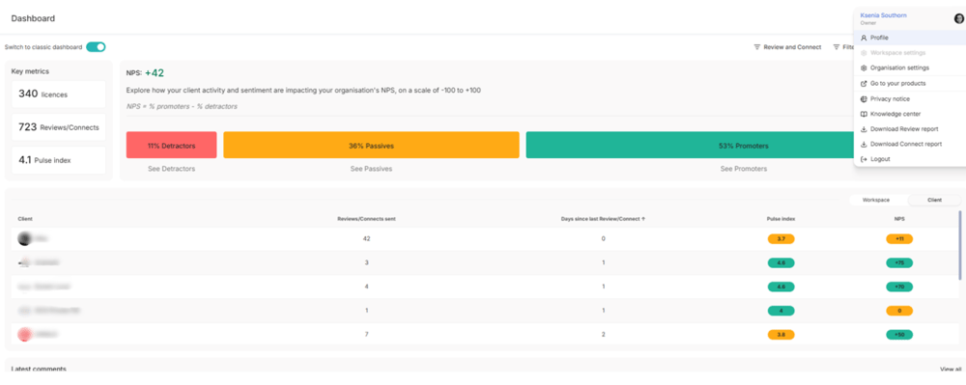Select Download Review report menu entry
The height and width of the screenshot is (385, 966).
tap(909, 129)
